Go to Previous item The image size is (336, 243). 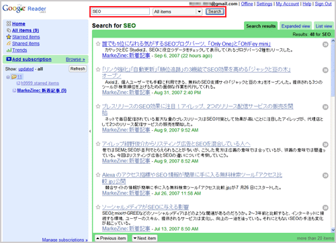pos(111,238)
